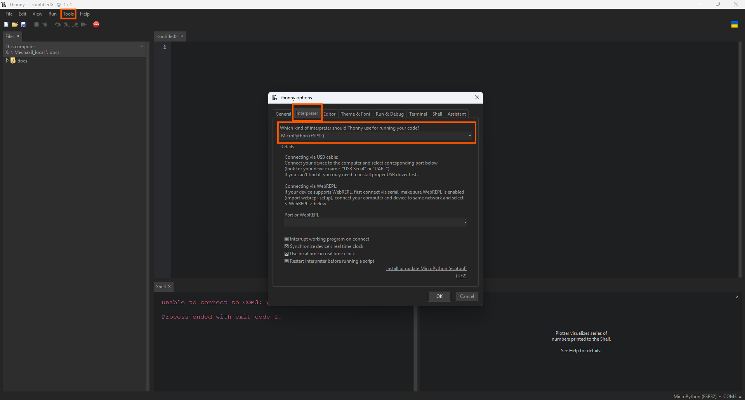This screenshot has height=400, width=745.
Task: Dismiss options with the Cancel button
Action: tap(467, 296)
